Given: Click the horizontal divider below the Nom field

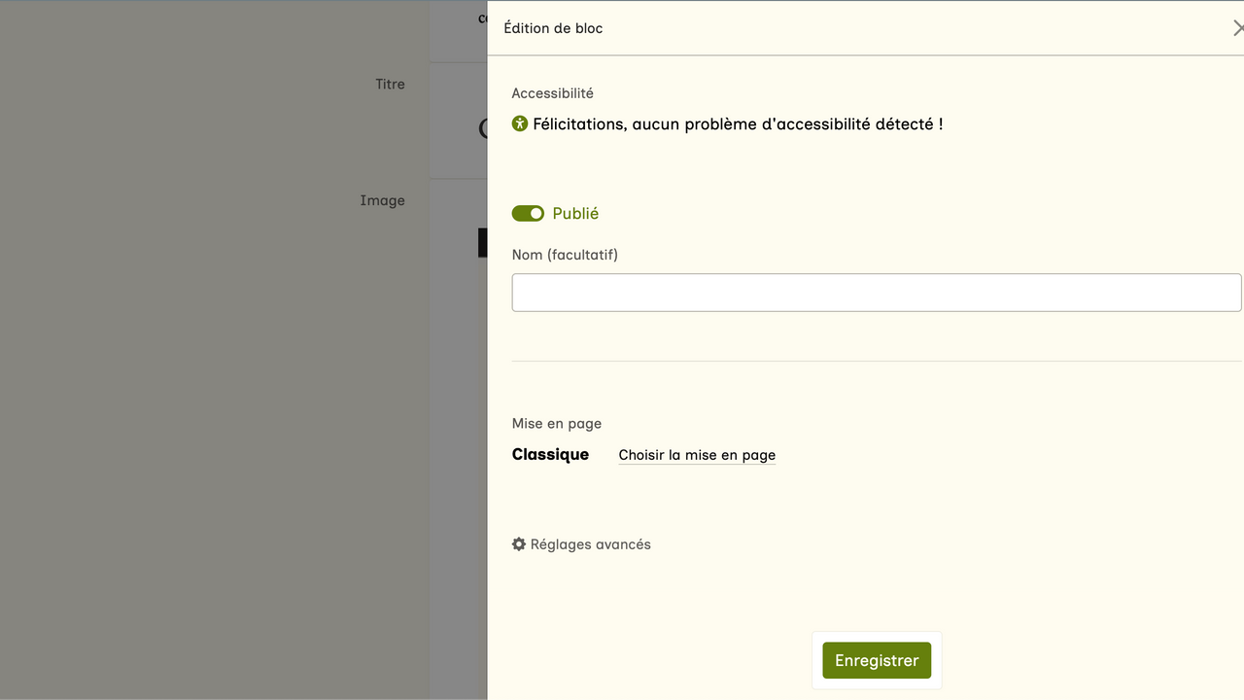Looking at the screenshot, I should click(876, 361).
